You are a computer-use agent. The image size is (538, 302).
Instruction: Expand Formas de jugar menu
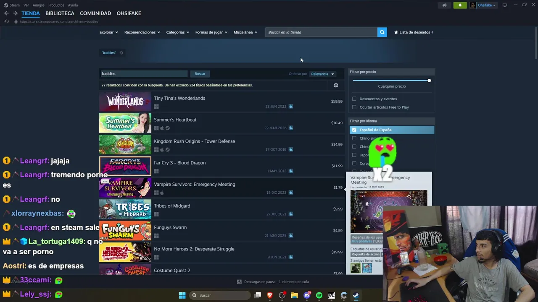[211, 32]
